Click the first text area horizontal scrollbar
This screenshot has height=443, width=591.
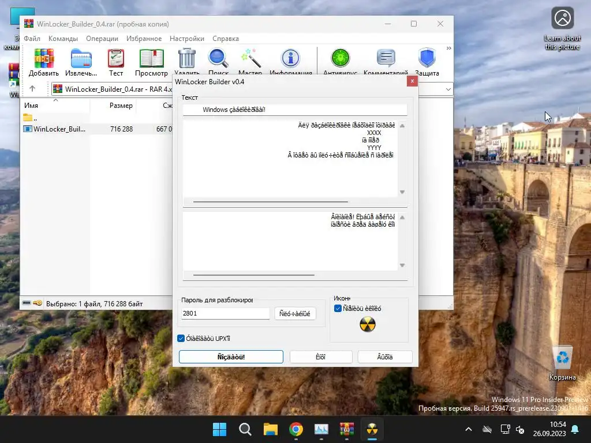coord(271,202)
